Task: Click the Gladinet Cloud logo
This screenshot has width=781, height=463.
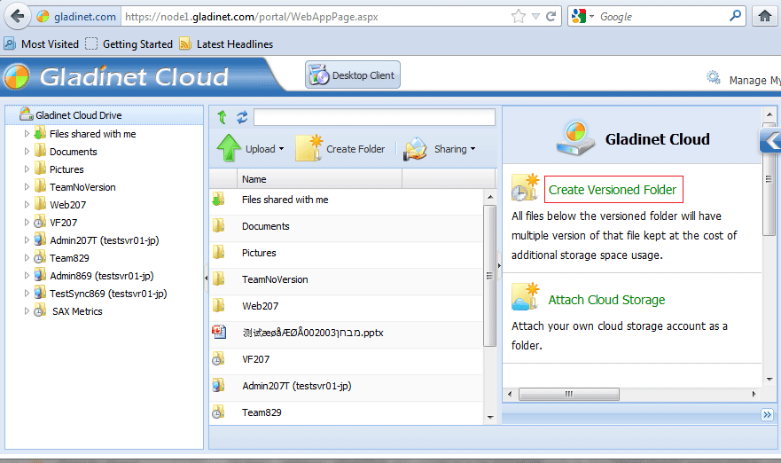Action: 115,77
